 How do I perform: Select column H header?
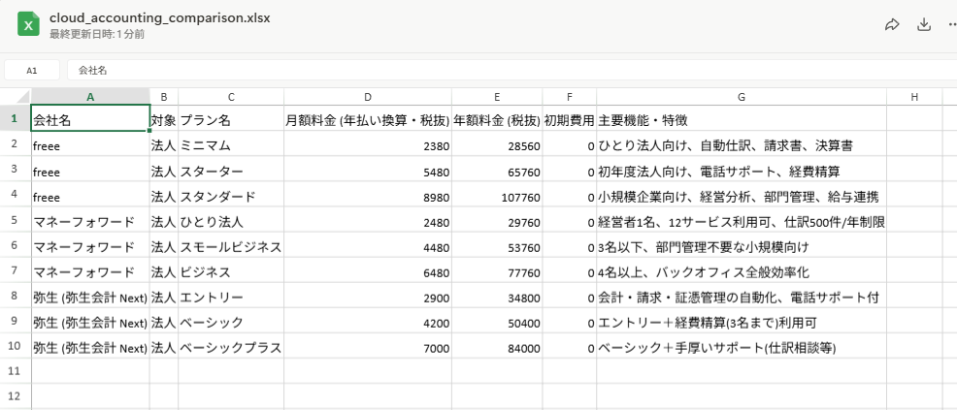click(913, 96)
